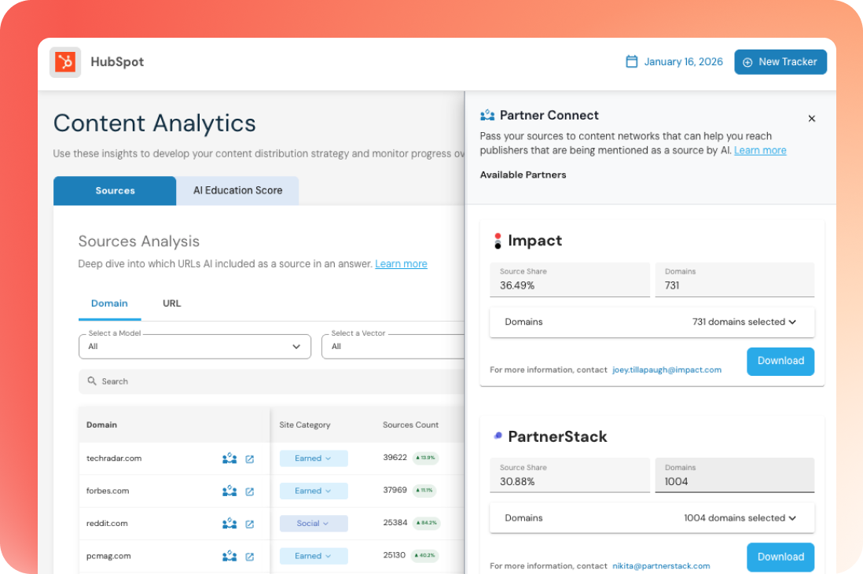Close the Partner Connect panel
The height and width of the screenshot is (574, 863).
coord(812,118)
